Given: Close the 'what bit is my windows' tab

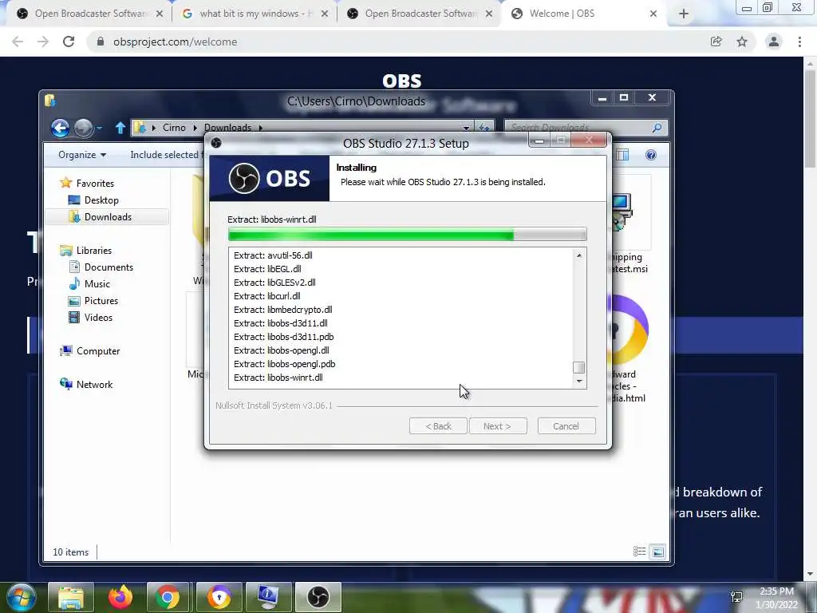Looking at the screenshot, I should (325, 14).
